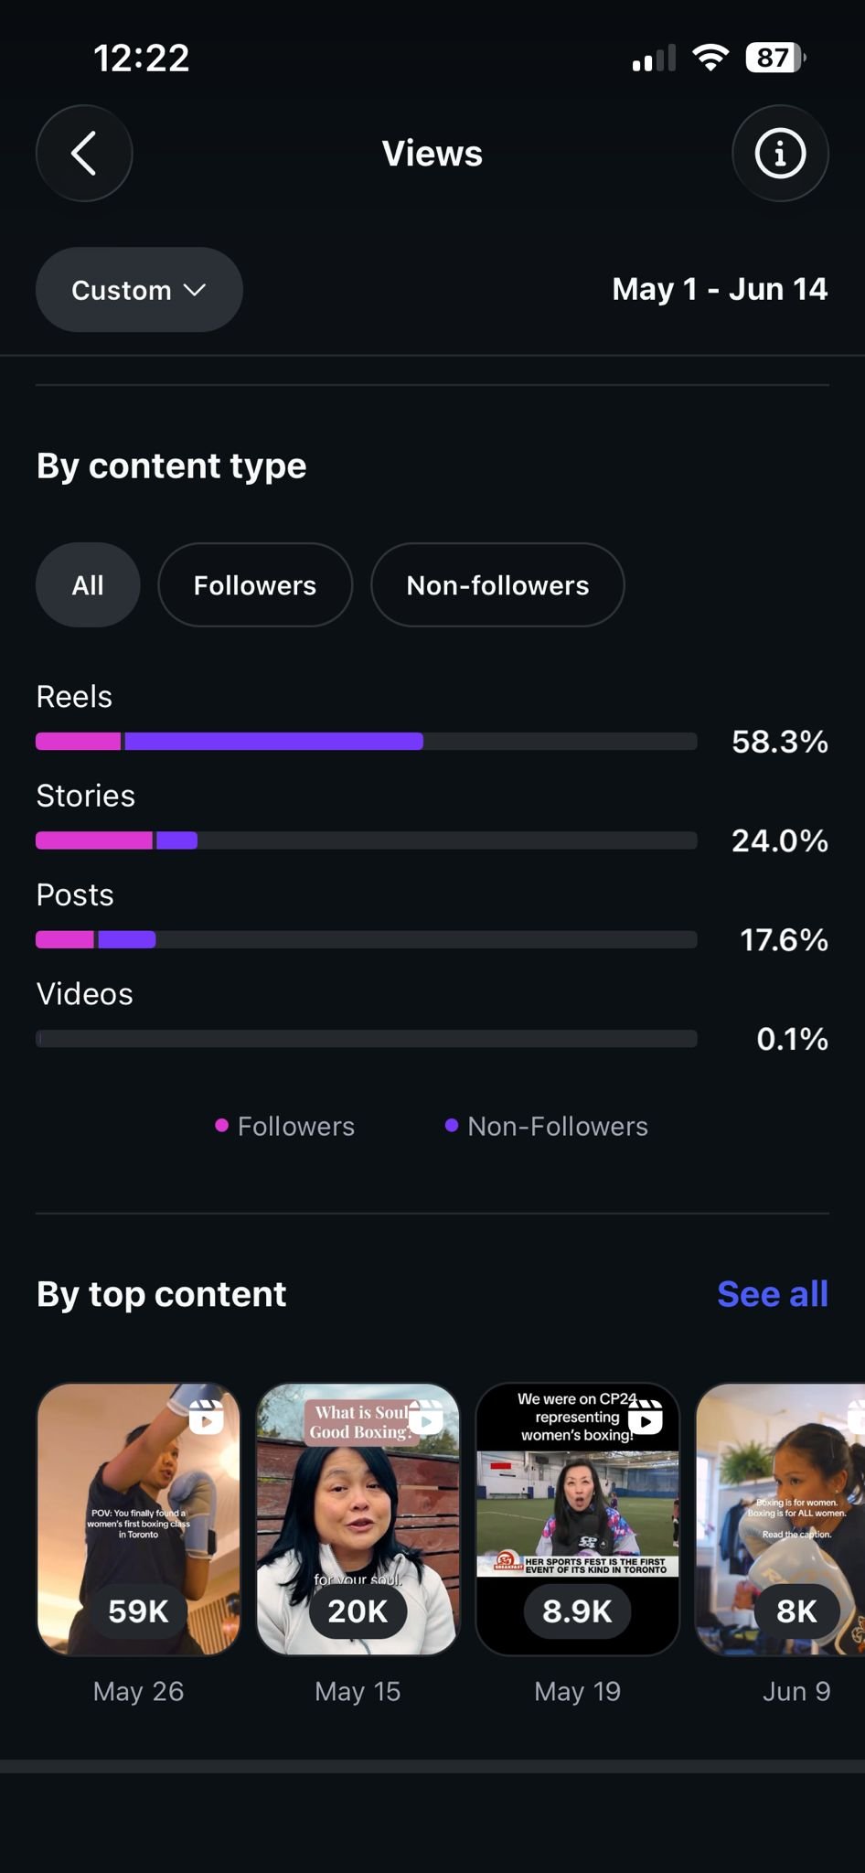Tap the Reels 58.3% progress bar
Image resolution: width=865 pixels, height=1873 pixels.
pyautogui.click(x=367, y=741)
